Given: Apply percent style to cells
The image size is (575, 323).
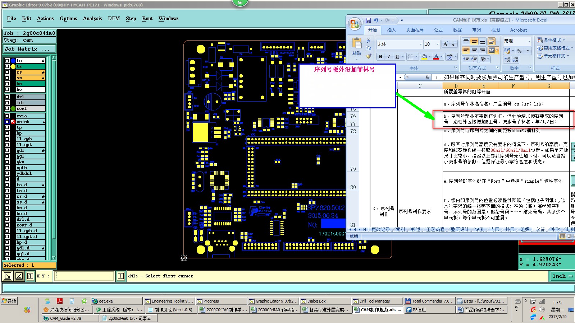Looking at the screenshot, I should [x=519, y=51].
